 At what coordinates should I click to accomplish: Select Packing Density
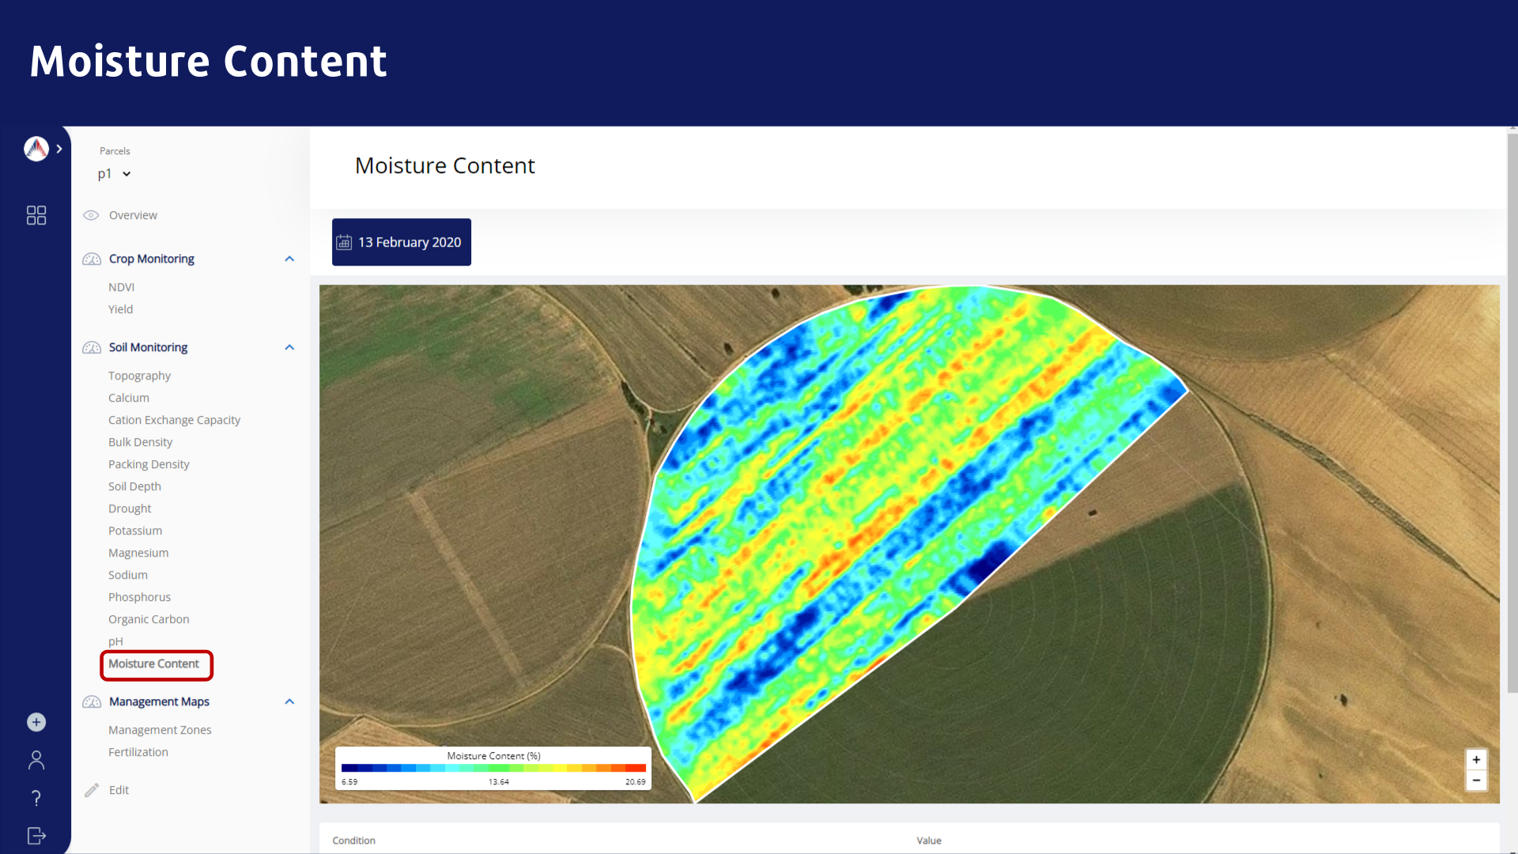[x=149, y=464]
